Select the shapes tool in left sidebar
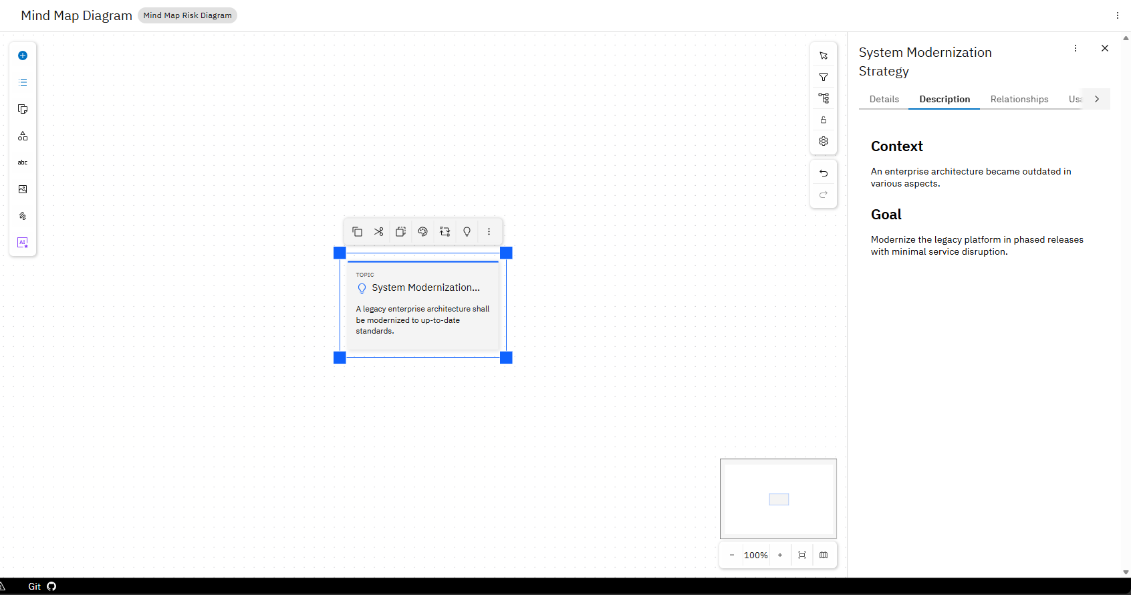 (23, 136)
